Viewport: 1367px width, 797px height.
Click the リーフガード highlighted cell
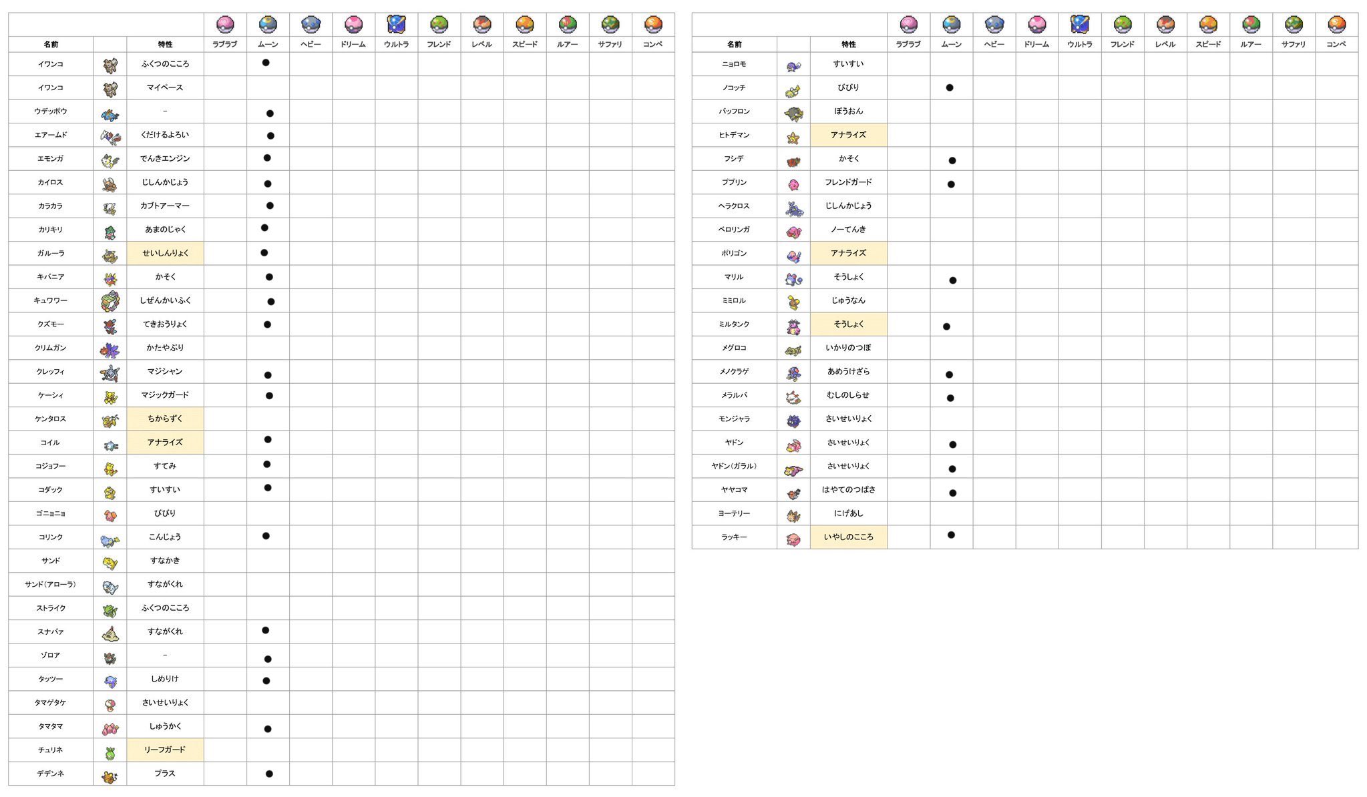pyautogui.click(x=165, y=750)
